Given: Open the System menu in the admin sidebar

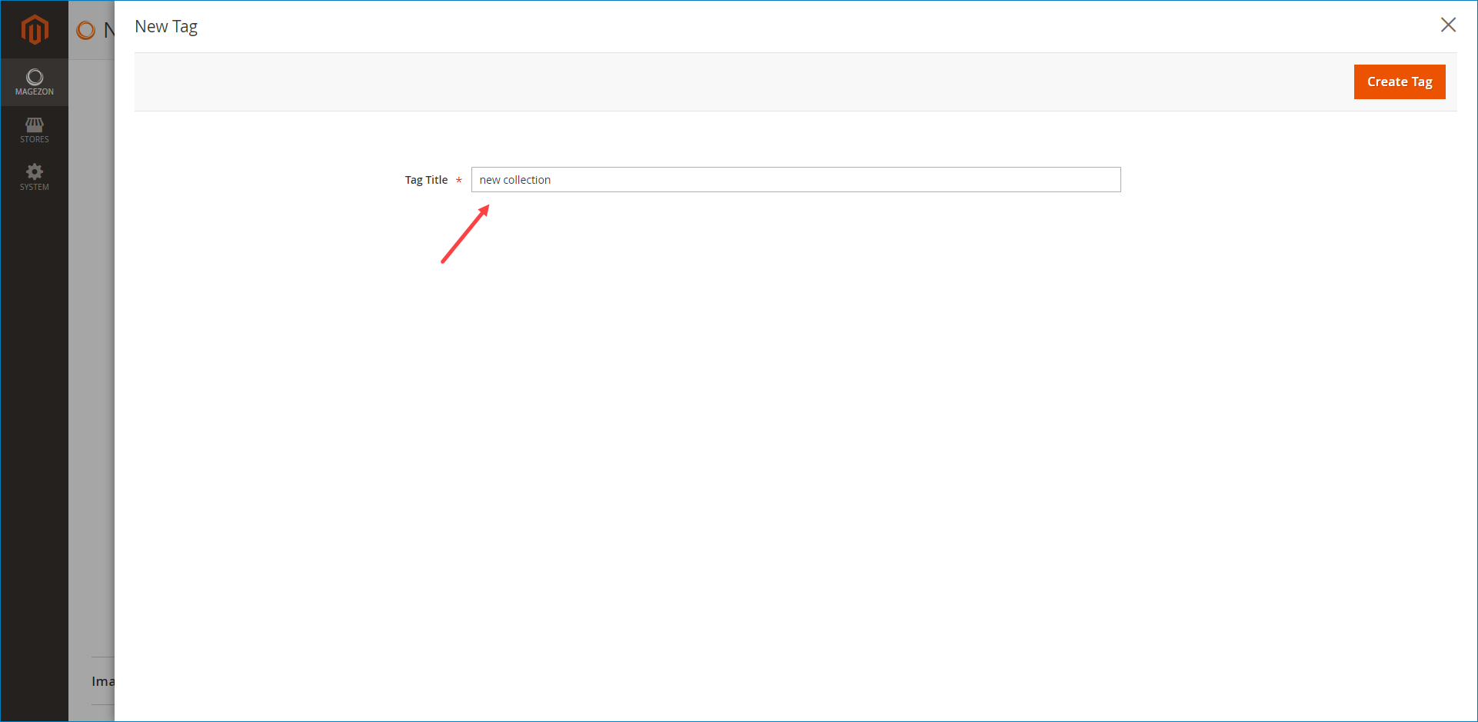Looking at the screenshot, I should tap(34, 177).
